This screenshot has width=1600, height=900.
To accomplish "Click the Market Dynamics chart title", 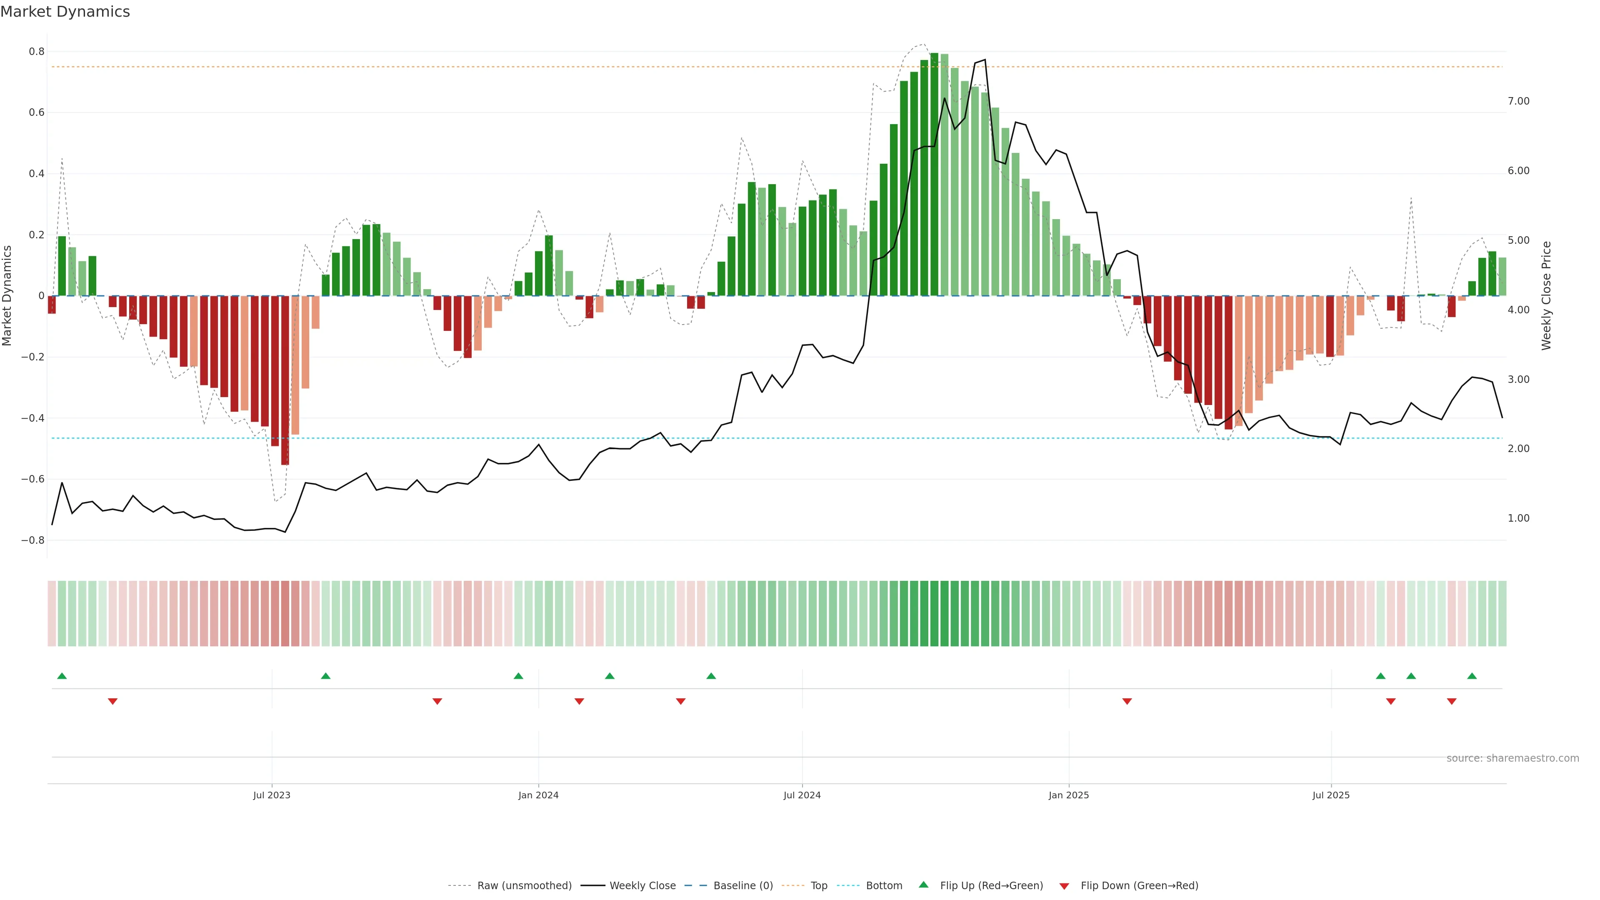I will coord(65,12).
